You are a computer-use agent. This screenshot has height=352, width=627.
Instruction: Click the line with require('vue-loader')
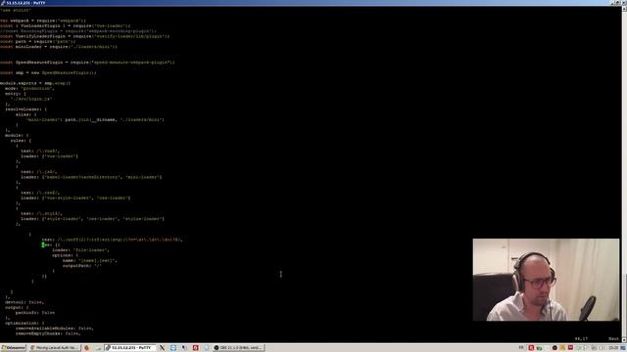pyautogui.click(x=66, y=25)
